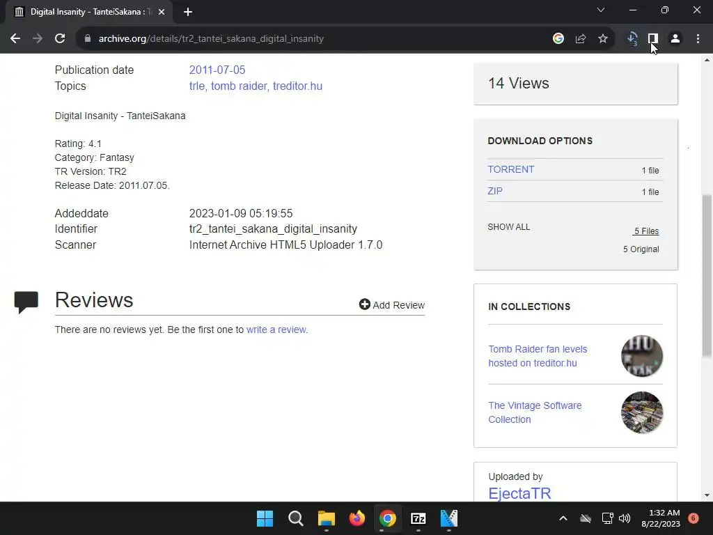Show hidden system tray icons
This screenshot has width=713, height=535.
(x=563, y=518)
